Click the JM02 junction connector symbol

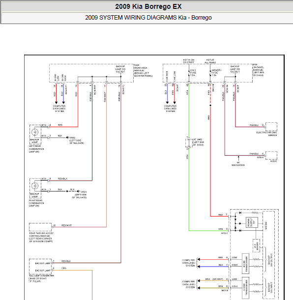[x=188, y=143]
